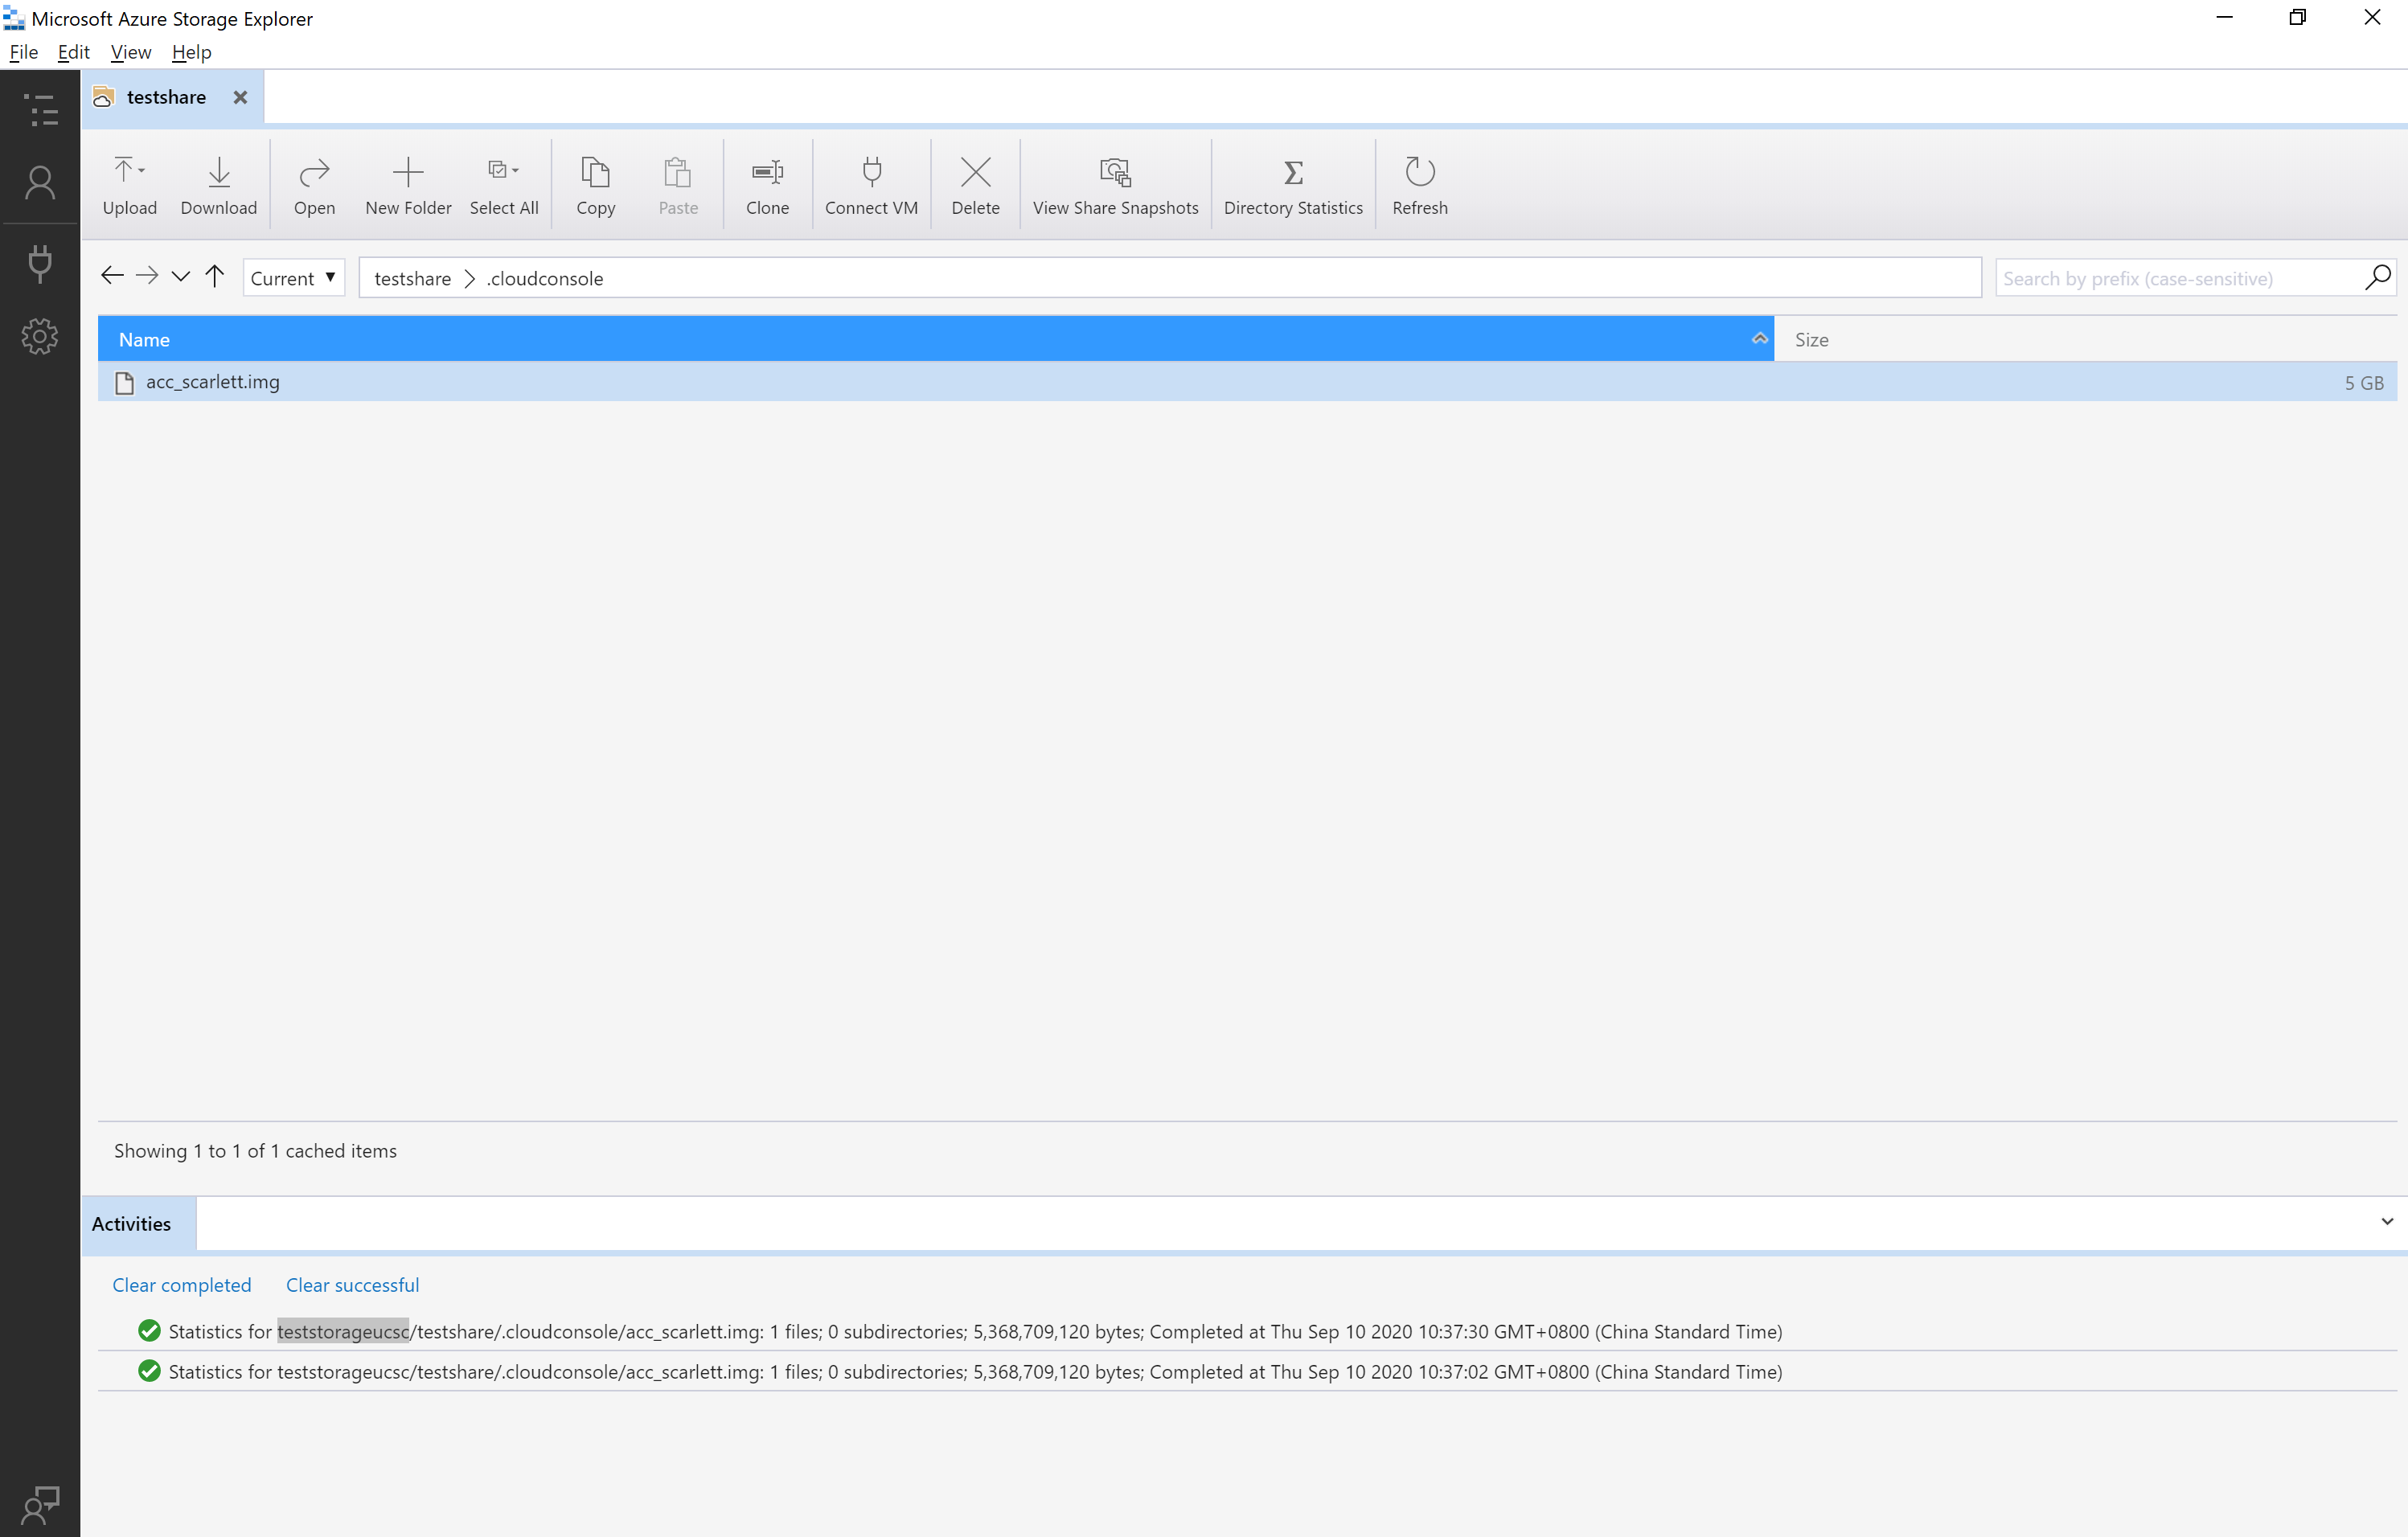The height and width of the screenshot is (1537, 2408).
Task: Click the Copy toolbar button
Action: (595, 186)
